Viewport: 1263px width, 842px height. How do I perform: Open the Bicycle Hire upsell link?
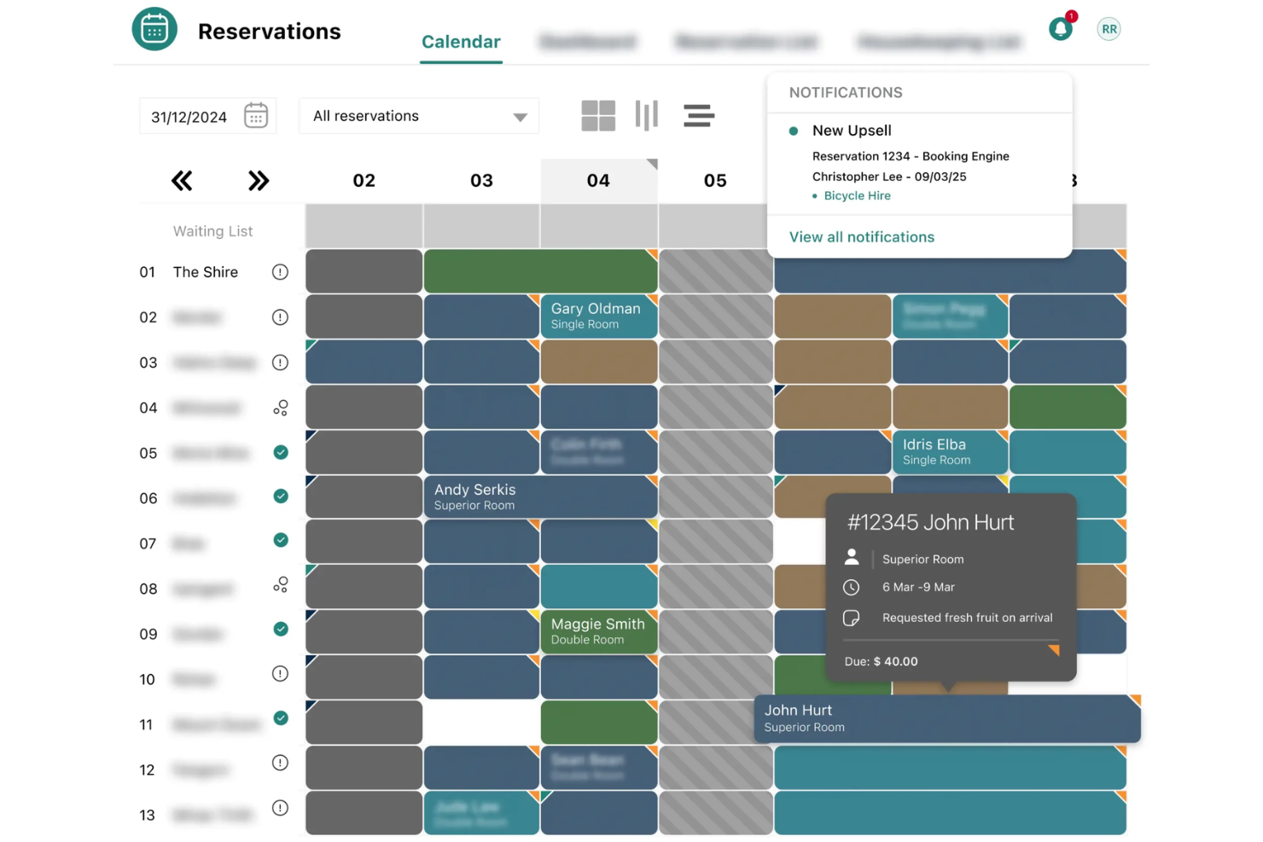click(857, 195)
